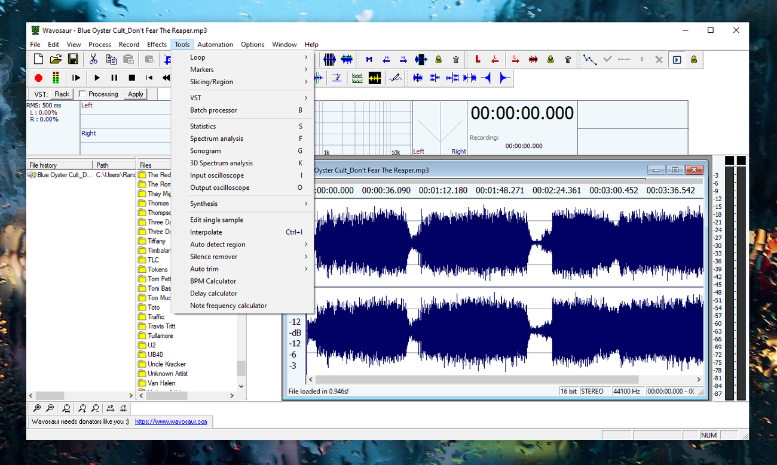Click the blue M marker icon
777x465 pixels.
click(x=369, y=59)
